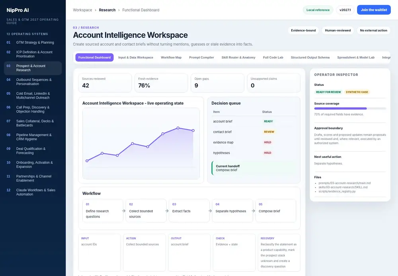This screenshot has height=276, width=398.
Task: Click READY FOR REVIEW status badge
Action: coord(328,92)
